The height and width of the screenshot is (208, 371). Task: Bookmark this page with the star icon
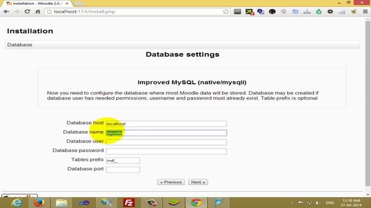[x=225, y=12]
